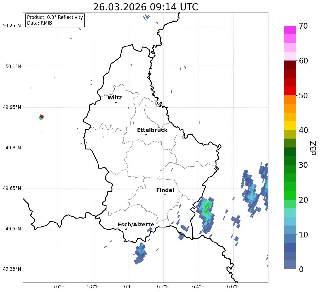The width and height of the screenshot is (320, 292).
Task: Click the 49.35°N latitude label
Action: coord(12,269)
